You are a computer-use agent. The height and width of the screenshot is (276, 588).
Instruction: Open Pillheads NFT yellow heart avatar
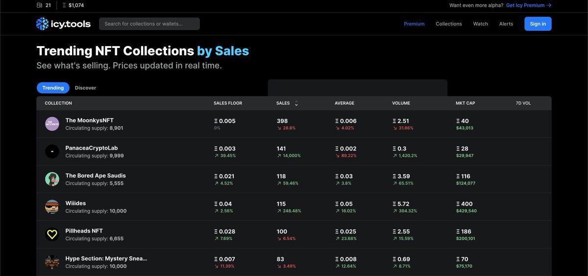52,234
